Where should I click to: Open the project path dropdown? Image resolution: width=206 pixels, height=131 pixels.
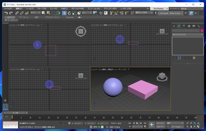tap(170, 13)
